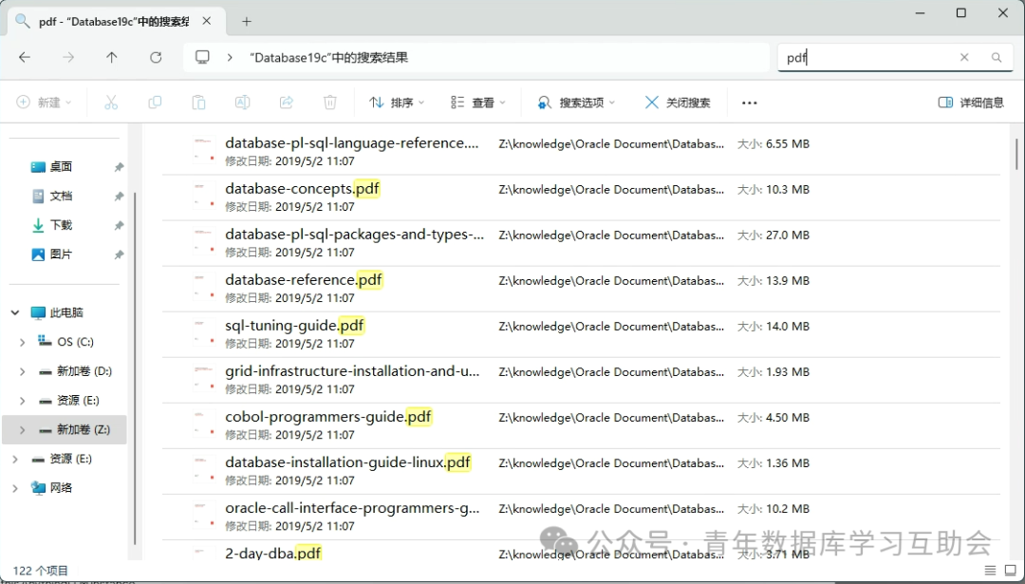Click the computer icon in address bar
Image resolution: width=1025 pixels, height=584 pixels.
tap(203, 58)
